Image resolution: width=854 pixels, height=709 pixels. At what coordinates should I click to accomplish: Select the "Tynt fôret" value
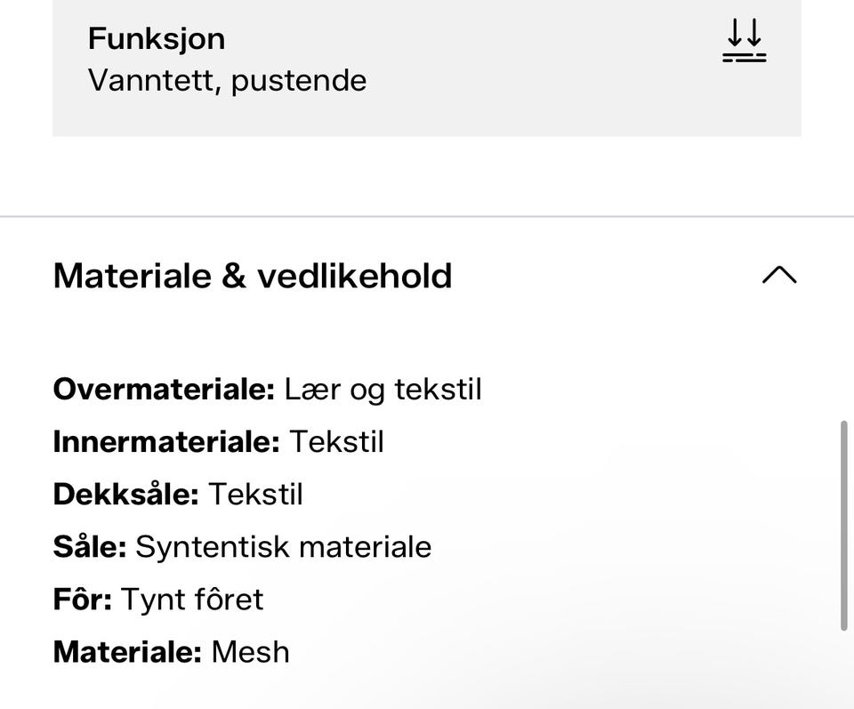pyautogui.click(x=192, y=599)
